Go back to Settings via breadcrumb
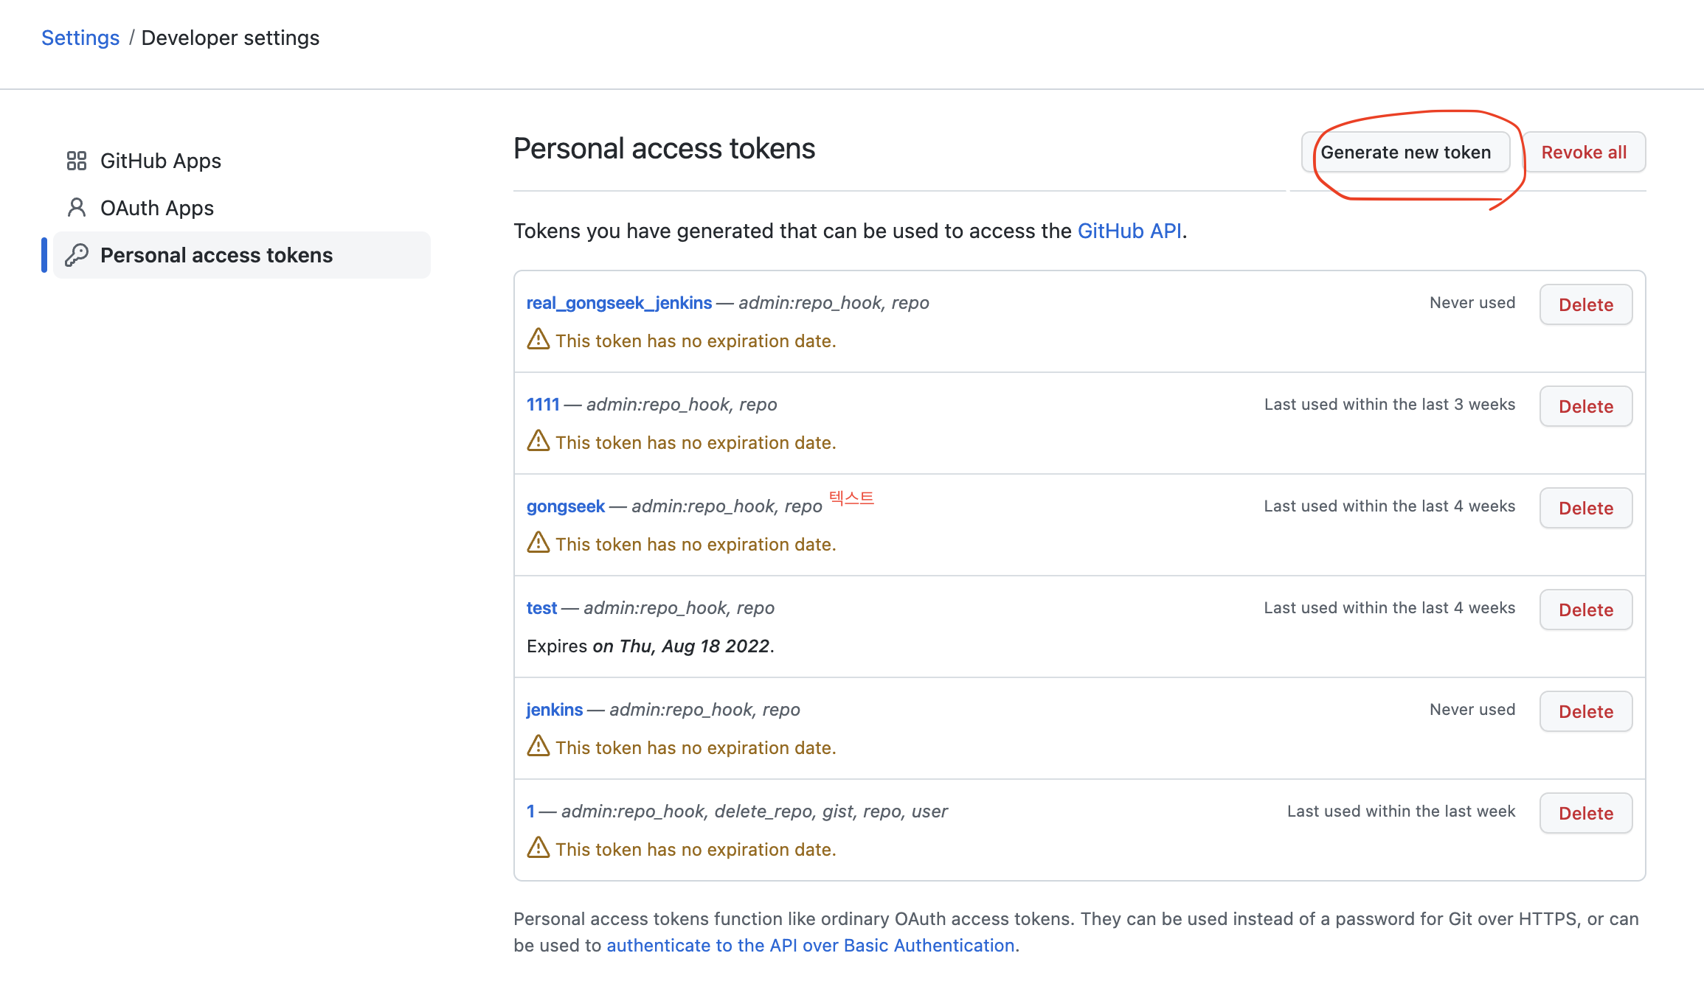The width and height of the screenshot is (1704, 998). (80, 38)
